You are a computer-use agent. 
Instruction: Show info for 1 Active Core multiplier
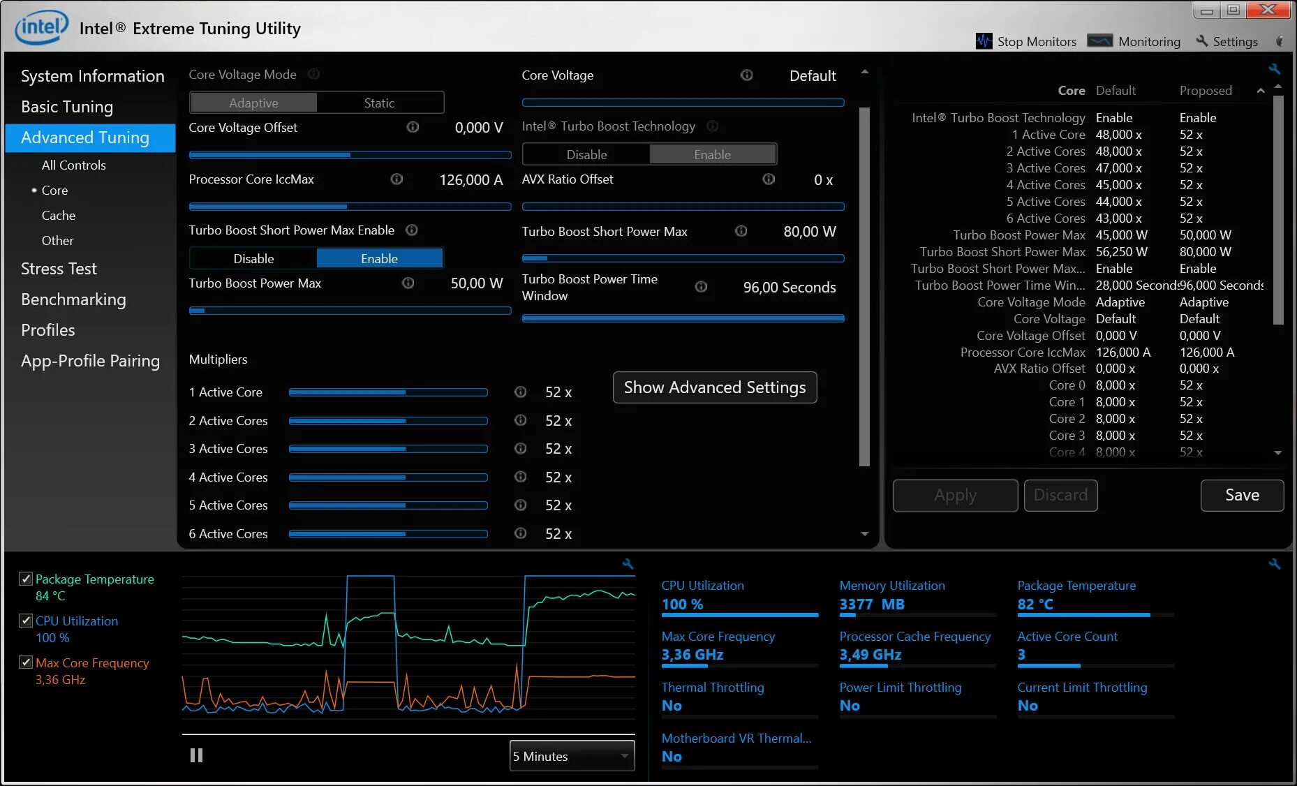point(521,392)
